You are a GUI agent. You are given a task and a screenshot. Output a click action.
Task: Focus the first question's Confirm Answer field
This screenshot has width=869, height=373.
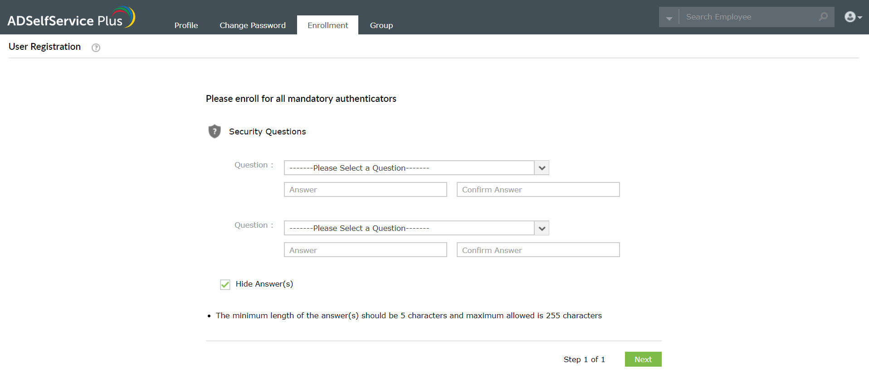click(538, 190)
